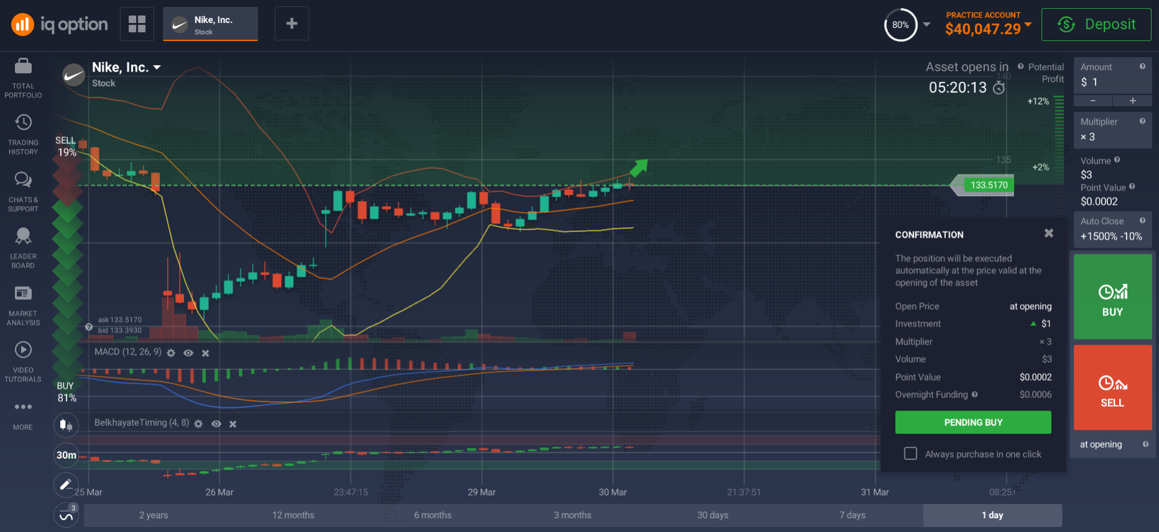1159x532 pixels.
Task: Click the Volume help icon
Action: pyautogui.click(x=1117, y=160)
